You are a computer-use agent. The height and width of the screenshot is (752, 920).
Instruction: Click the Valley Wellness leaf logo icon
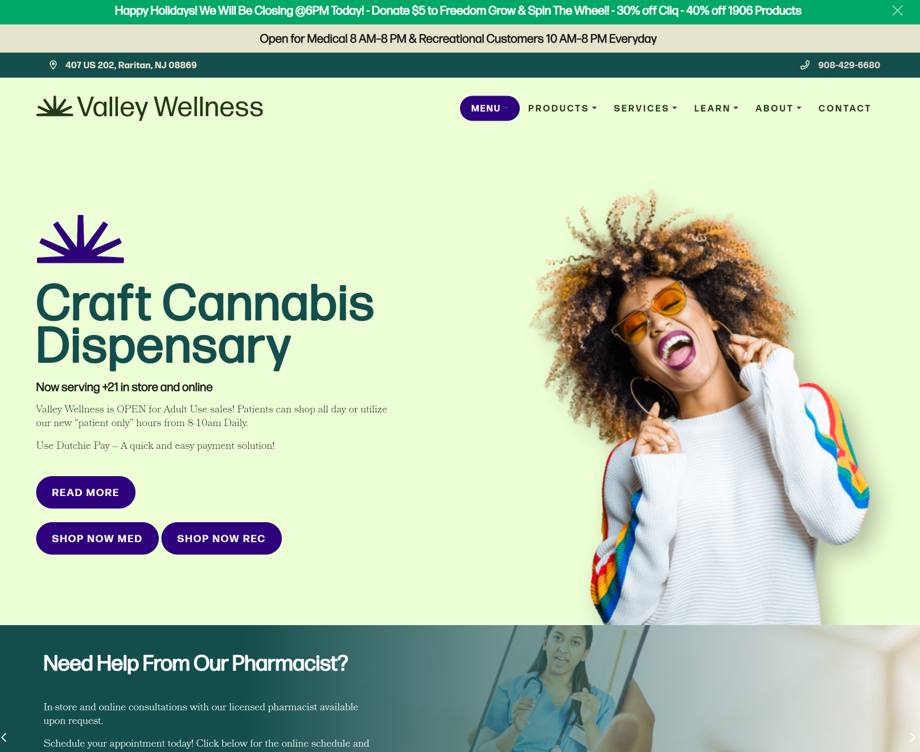coord(55,106)
